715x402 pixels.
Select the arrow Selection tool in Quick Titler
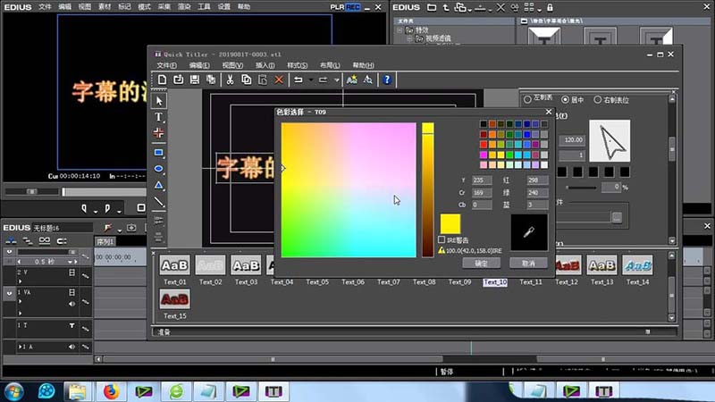coord(159,101)
